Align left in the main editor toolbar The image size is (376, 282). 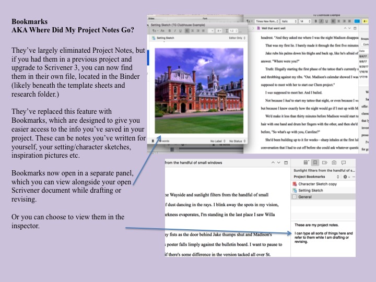tap(333, 21)
